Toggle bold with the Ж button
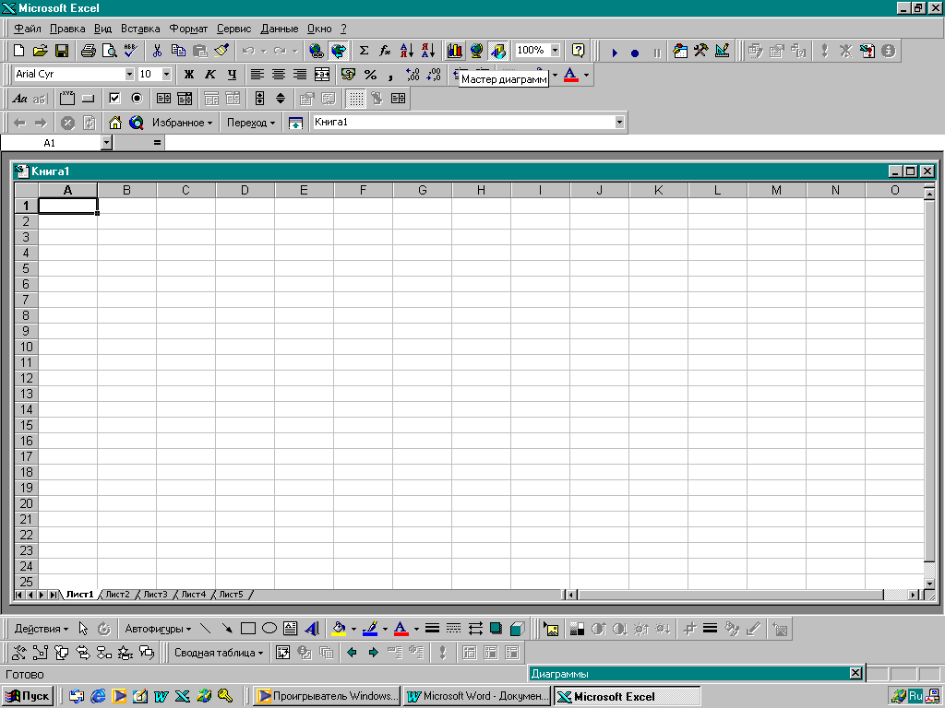945x708 pixels. tap(188, 75)
